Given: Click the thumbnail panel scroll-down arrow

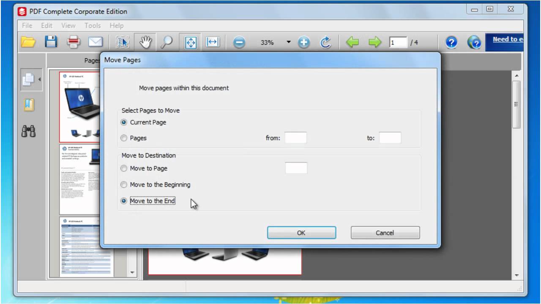Looking at the screenshot, I should (132, 272).
